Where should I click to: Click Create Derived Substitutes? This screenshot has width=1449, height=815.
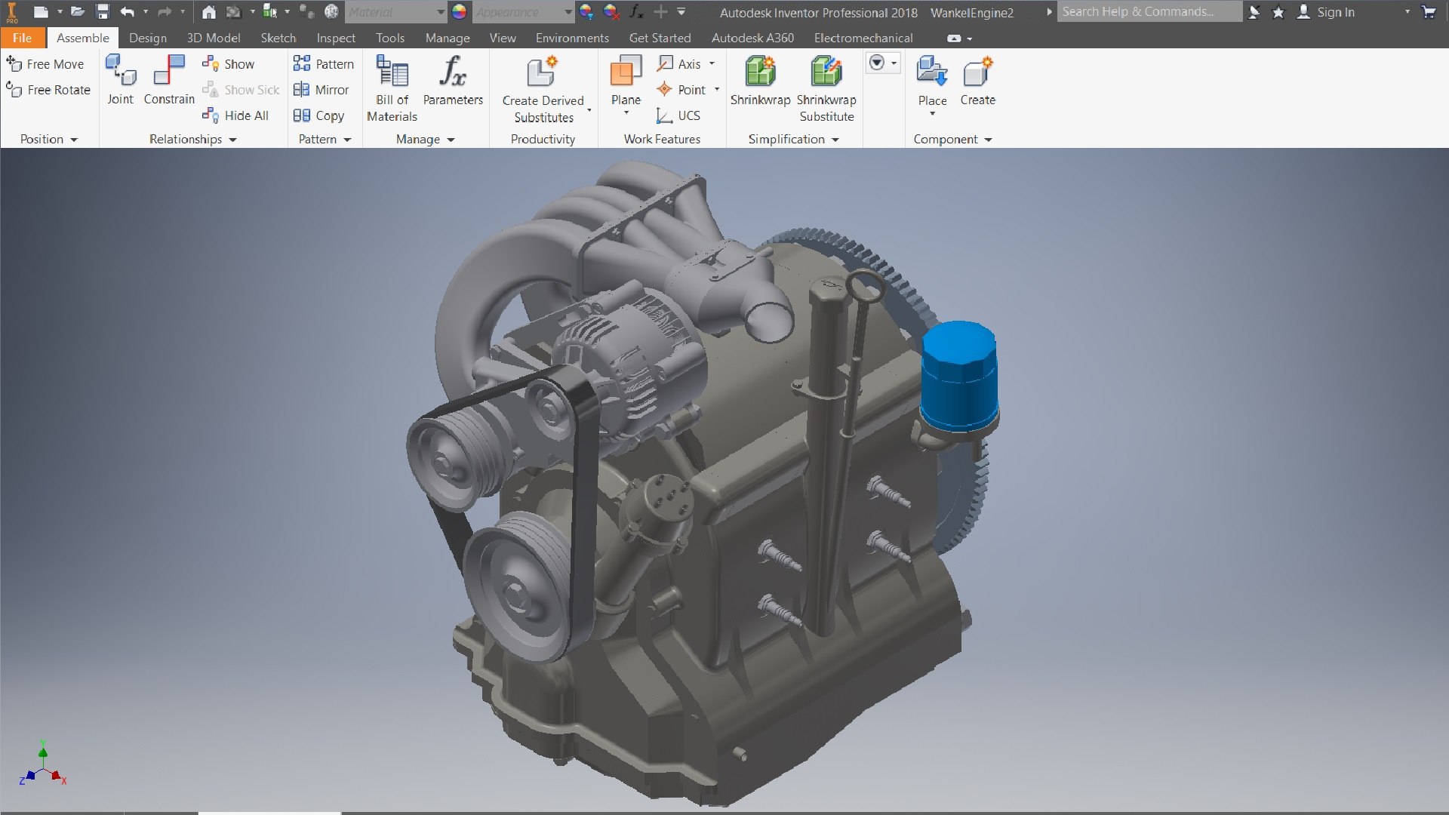click(543, 89)
